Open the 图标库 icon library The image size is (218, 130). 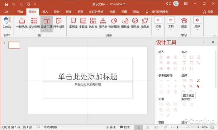click(x=125, y=23)
